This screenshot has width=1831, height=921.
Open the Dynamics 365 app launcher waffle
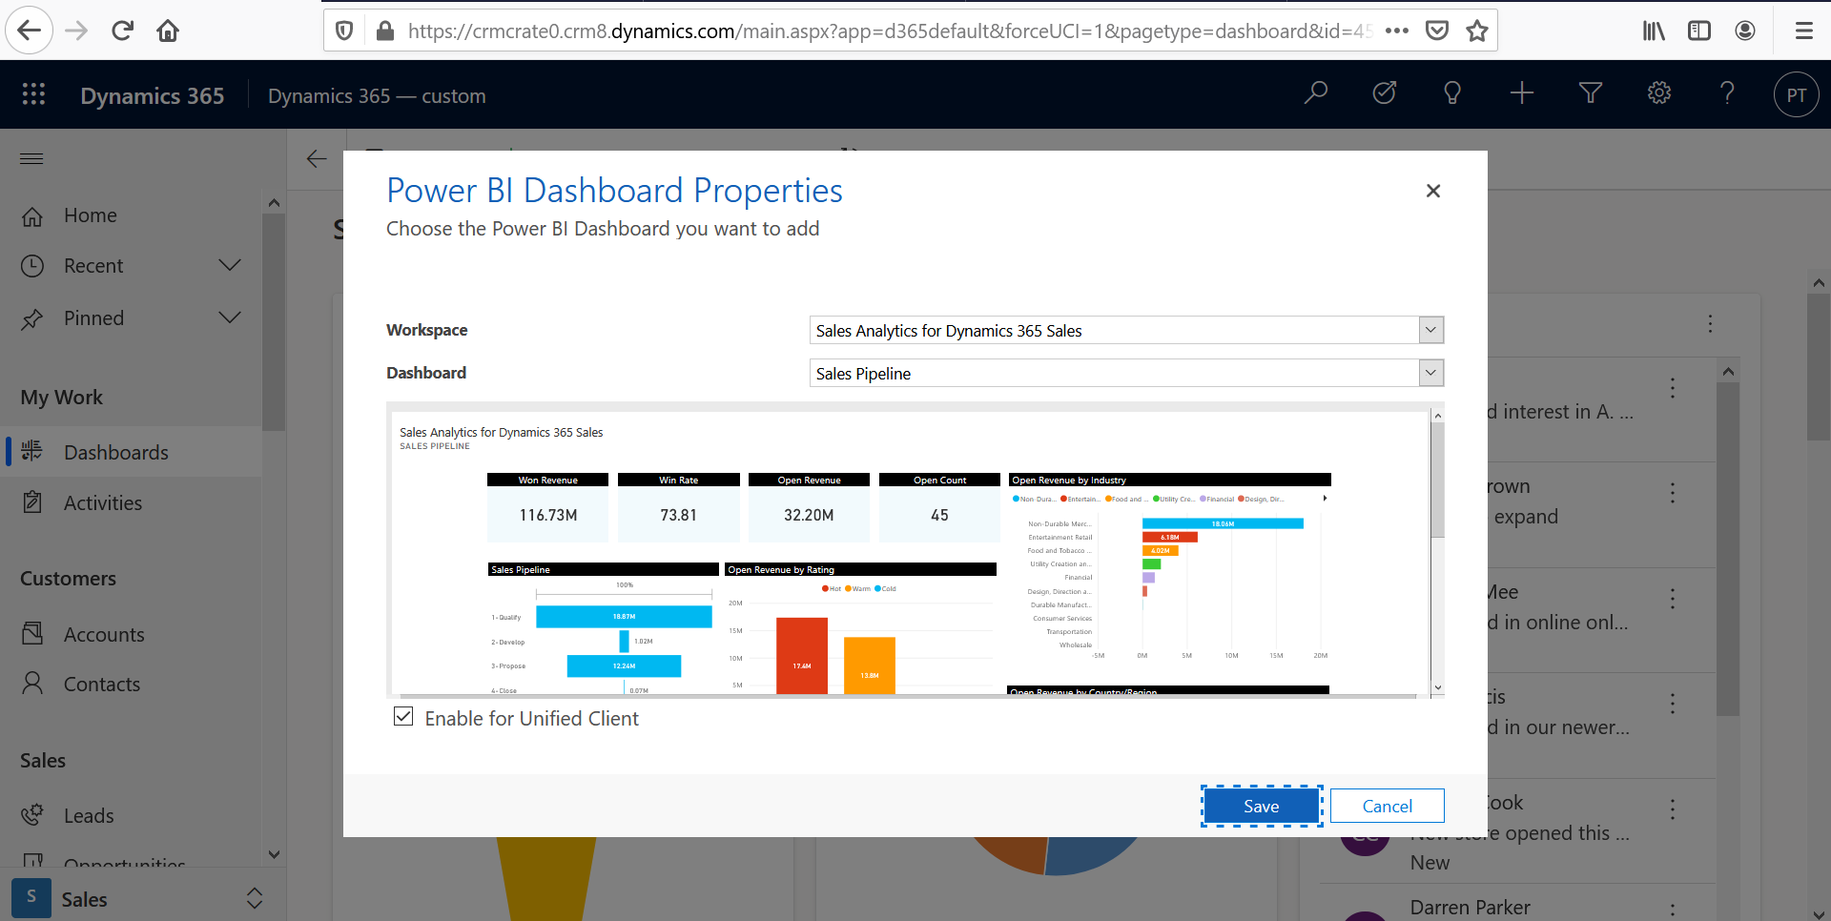tap(33, 94)
